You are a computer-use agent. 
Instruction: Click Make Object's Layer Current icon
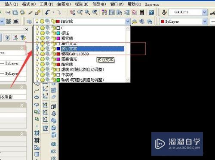(134, 22)
